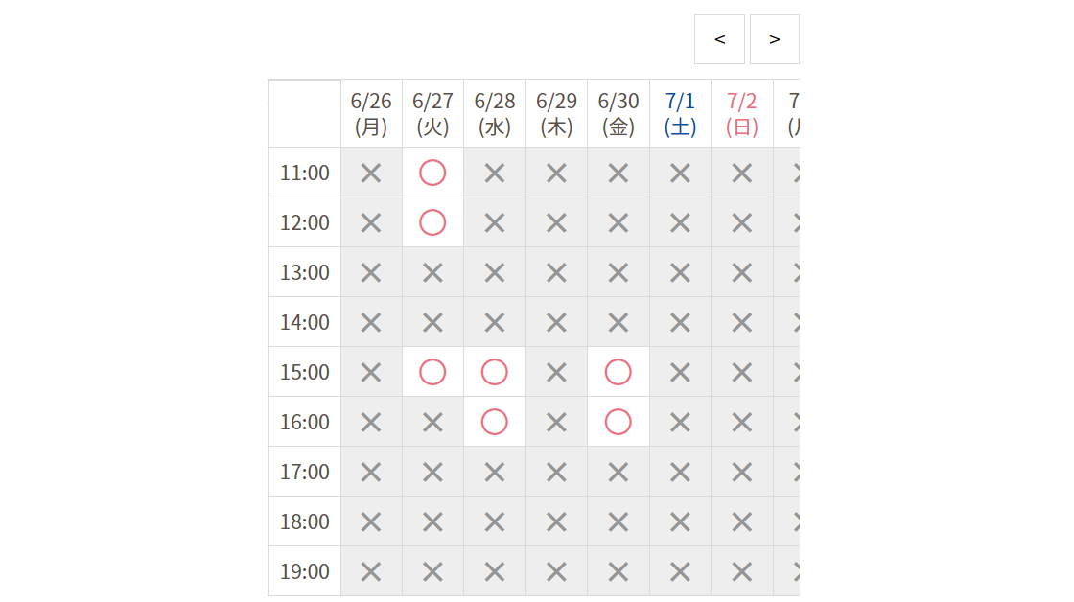Click the 6/30 (金) column header
Screen dimensions: 1074x602
click(619, 113)
